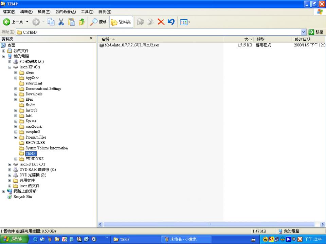This screenshot has width=326, height=244.
Task: Select the Inetpub folder
Action: pos(31,110)
